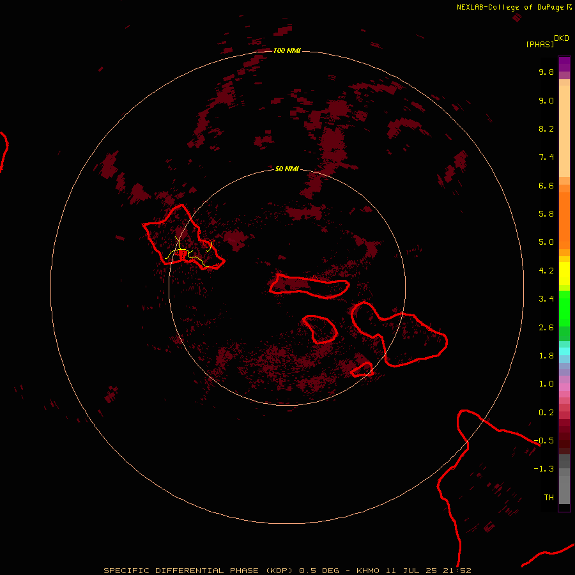Select the 9.8 value on the color scale
Image resolution: width=575 pixels, height=575 pixels.
(x=546, y=72)
